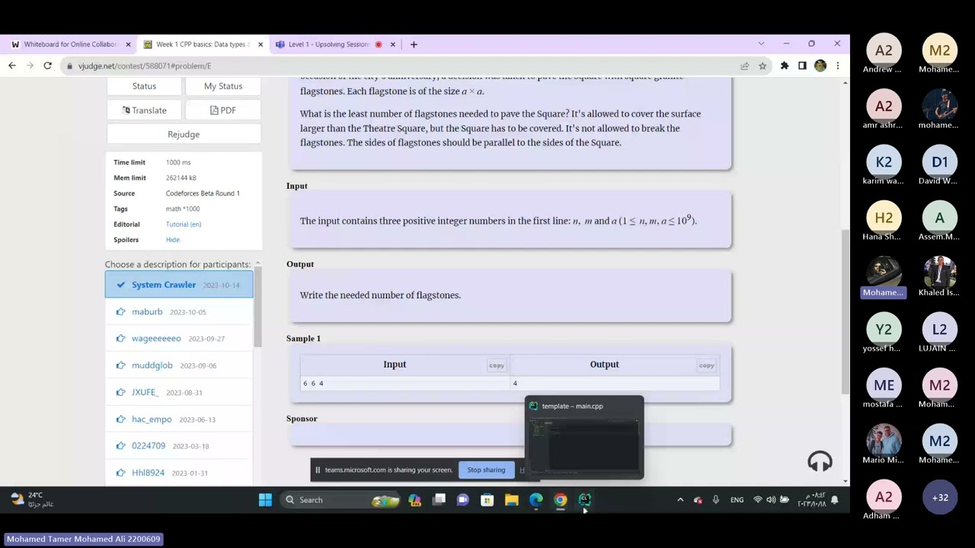Switch the ENG input language

tap(737, 500)
